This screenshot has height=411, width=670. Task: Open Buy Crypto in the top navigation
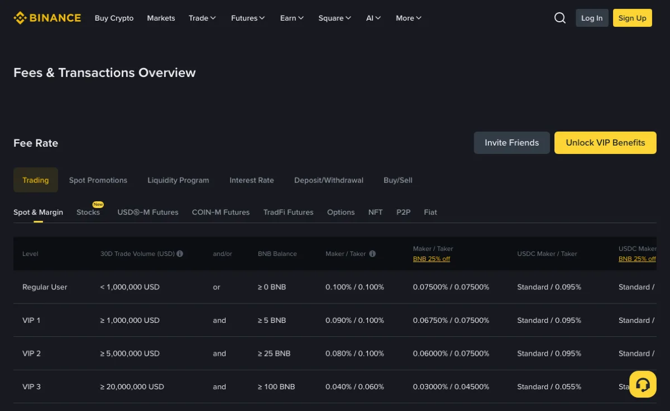point(114,18)
